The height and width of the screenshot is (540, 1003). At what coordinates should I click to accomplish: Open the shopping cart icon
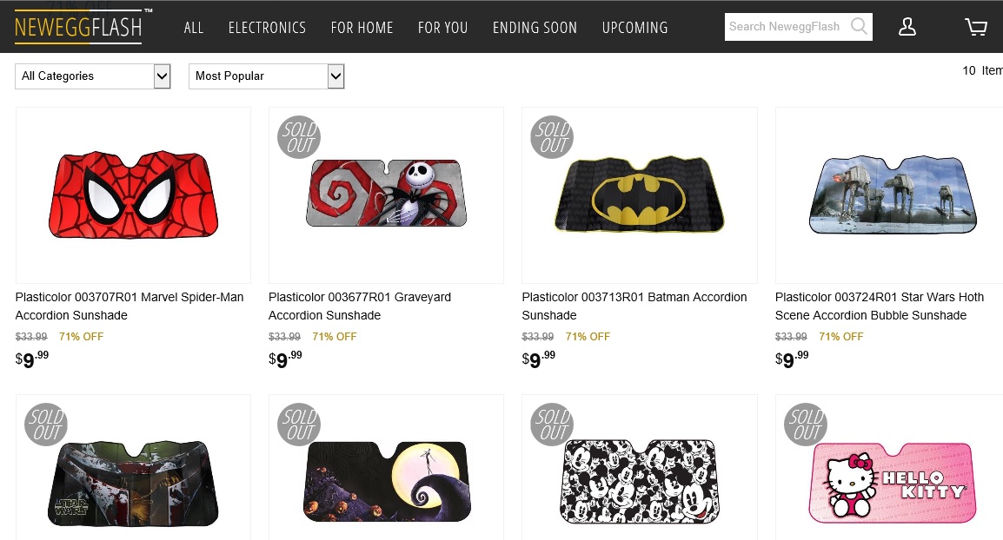976,27
